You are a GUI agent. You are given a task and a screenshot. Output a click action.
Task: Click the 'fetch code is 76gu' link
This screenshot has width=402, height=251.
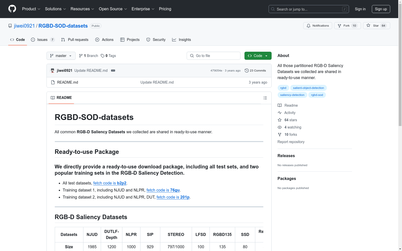[163, 190]
